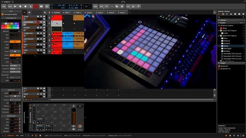Viewport: 246px width, 138px height.
Task: Mute the HATS track
Action: coord(44,44)
